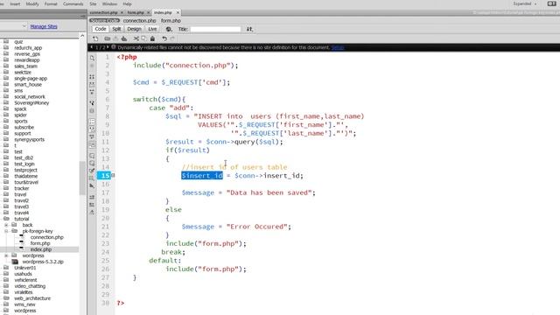This screenshot has height=315, width=560.
Task: Close the form.php document tab
Action: (x=149, y=12)
